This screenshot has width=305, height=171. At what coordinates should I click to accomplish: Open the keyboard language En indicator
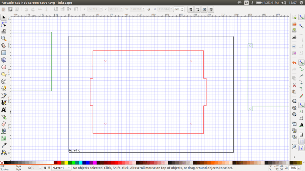click(x=247, y=3)
